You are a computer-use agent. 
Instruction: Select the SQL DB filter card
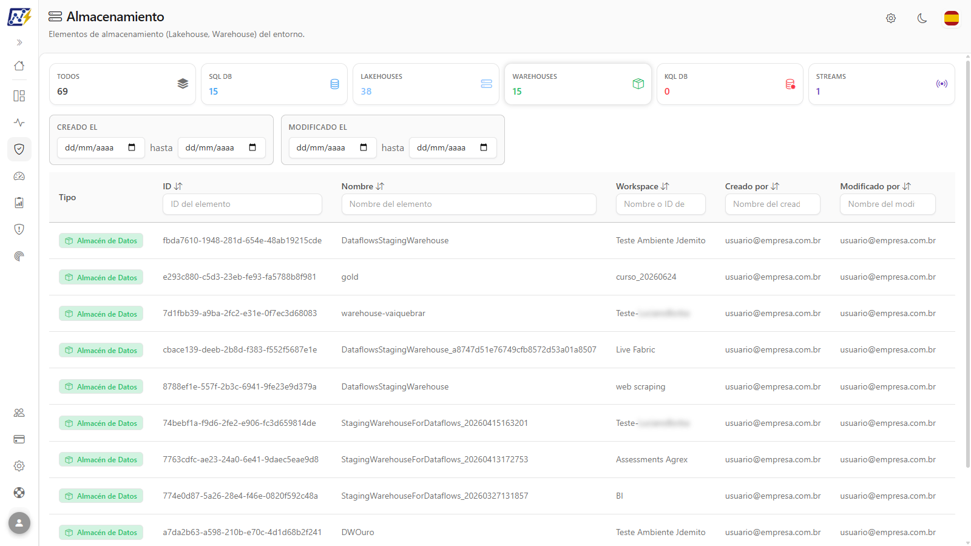point(274,84)
